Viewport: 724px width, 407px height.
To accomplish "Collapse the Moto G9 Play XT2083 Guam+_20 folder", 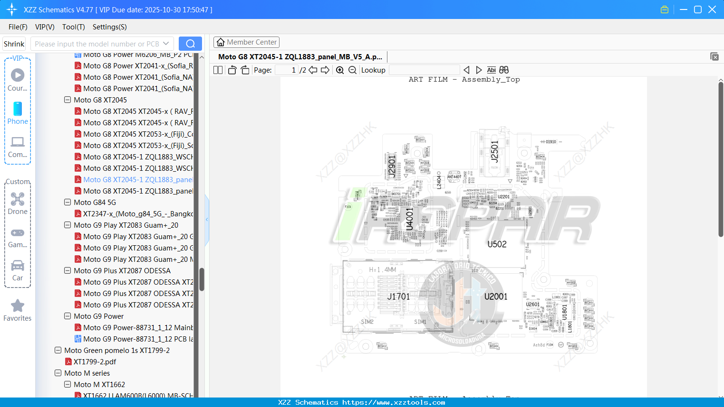I will click(68, 225).
